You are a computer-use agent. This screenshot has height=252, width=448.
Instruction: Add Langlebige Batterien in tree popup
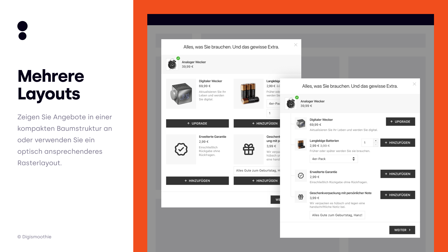click(398, 143)
